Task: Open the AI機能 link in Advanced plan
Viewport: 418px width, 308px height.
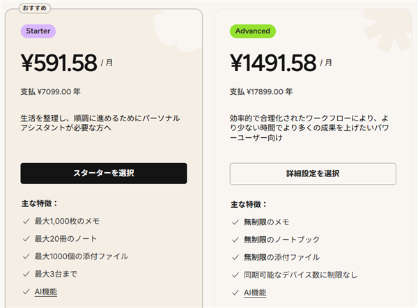Action: (x=254, y=293)
